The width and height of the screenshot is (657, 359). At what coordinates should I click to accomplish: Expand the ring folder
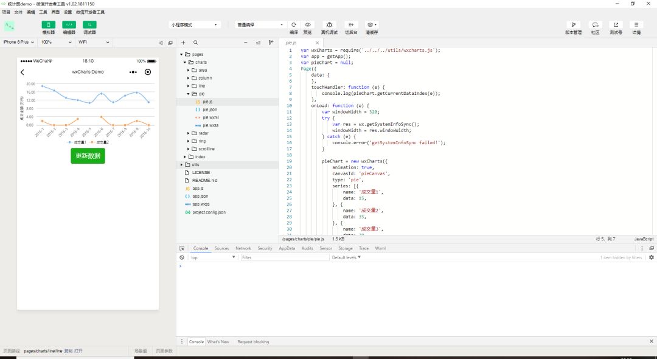[x=189, y=141]
